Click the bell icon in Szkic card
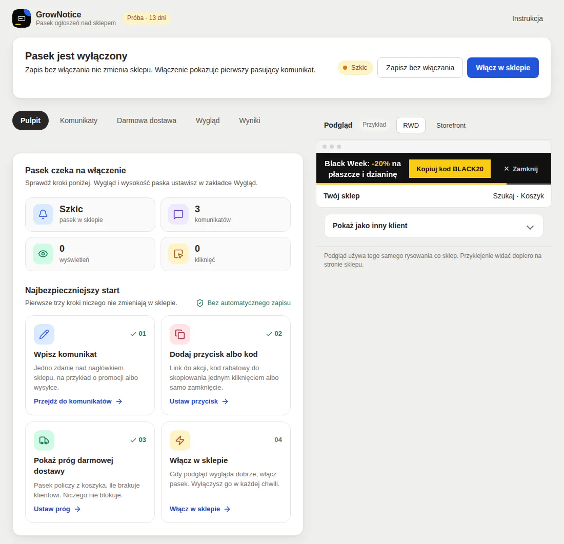The width and height of the screenshot is (564, 544). 43,214
